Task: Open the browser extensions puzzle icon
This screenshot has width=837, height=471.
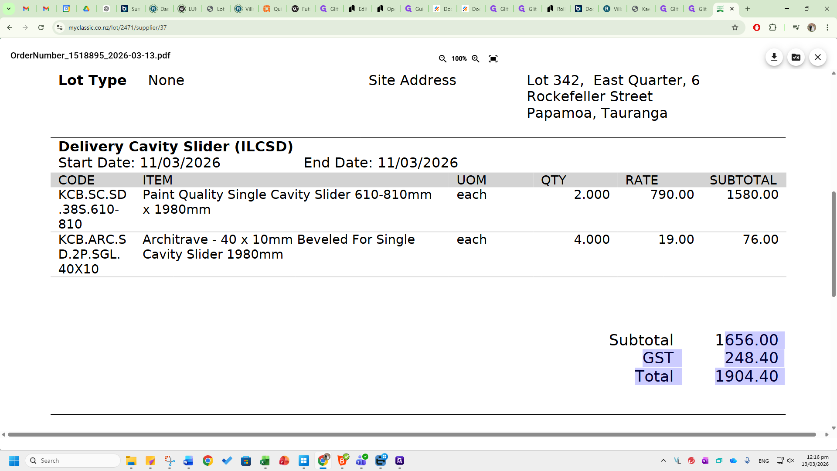Action: click(x=773, y=27)
